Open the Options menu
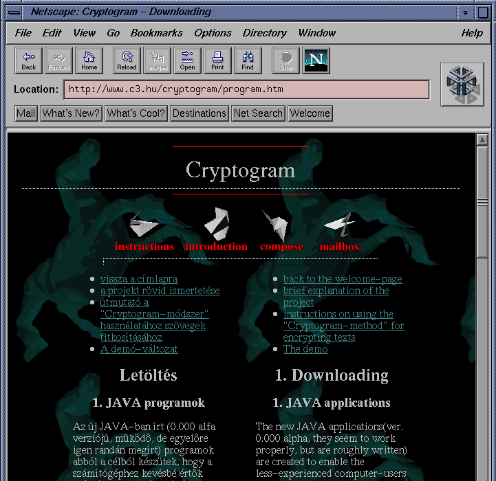Image resolution: width=496 pixels, height=481 pixels. [213, 33]
